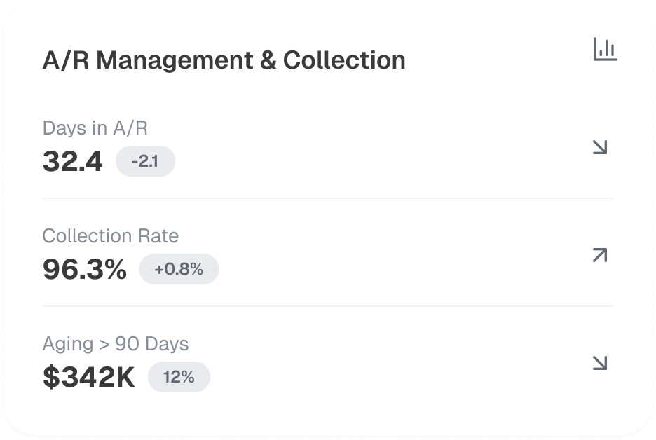Select the -2.1 change badge
Viewport: 656px width, 440px height.
(x=145, y=162)
